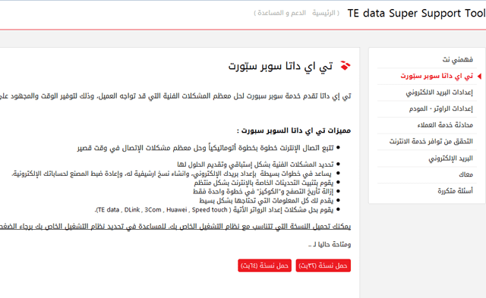Click the تي اي داتا سوبر سبّورت page heading
This screenshot has height=298, width=486.
(280, 66)
